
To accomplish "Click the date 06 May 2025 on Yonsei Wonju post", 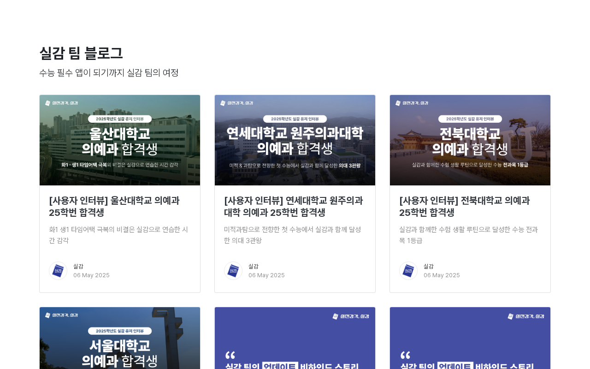I will 266,275.
